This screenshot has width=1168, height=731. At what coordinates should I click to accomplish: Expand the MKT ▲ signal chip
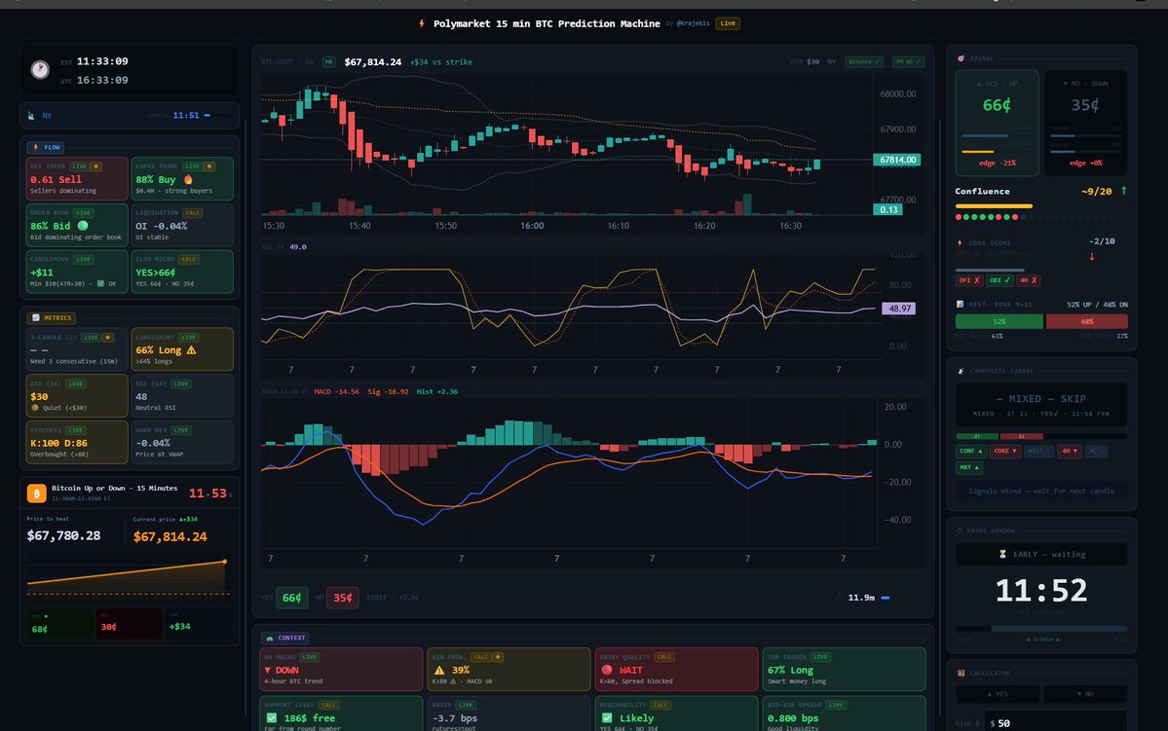click(970, 467)
